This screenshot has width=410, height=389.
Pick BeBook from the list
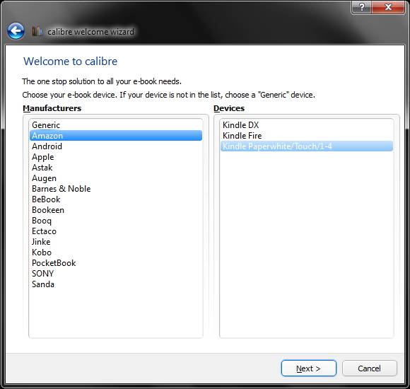(x=116, y=199)
